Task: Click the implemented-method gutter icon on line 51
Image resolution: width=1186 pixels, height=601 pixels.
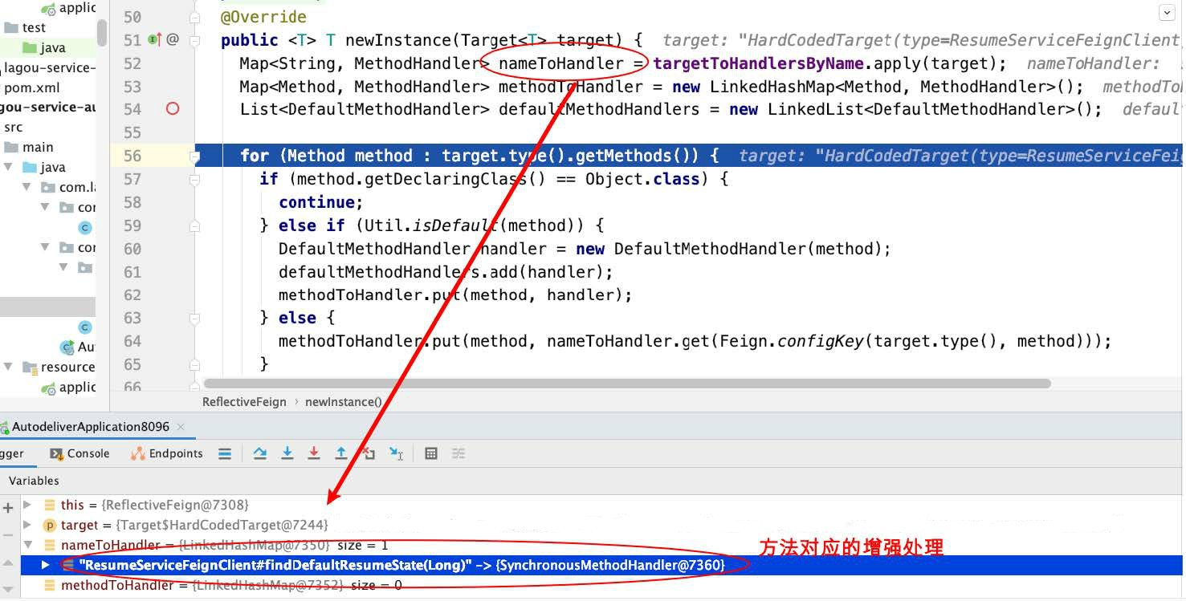Action: pos(154,39)
